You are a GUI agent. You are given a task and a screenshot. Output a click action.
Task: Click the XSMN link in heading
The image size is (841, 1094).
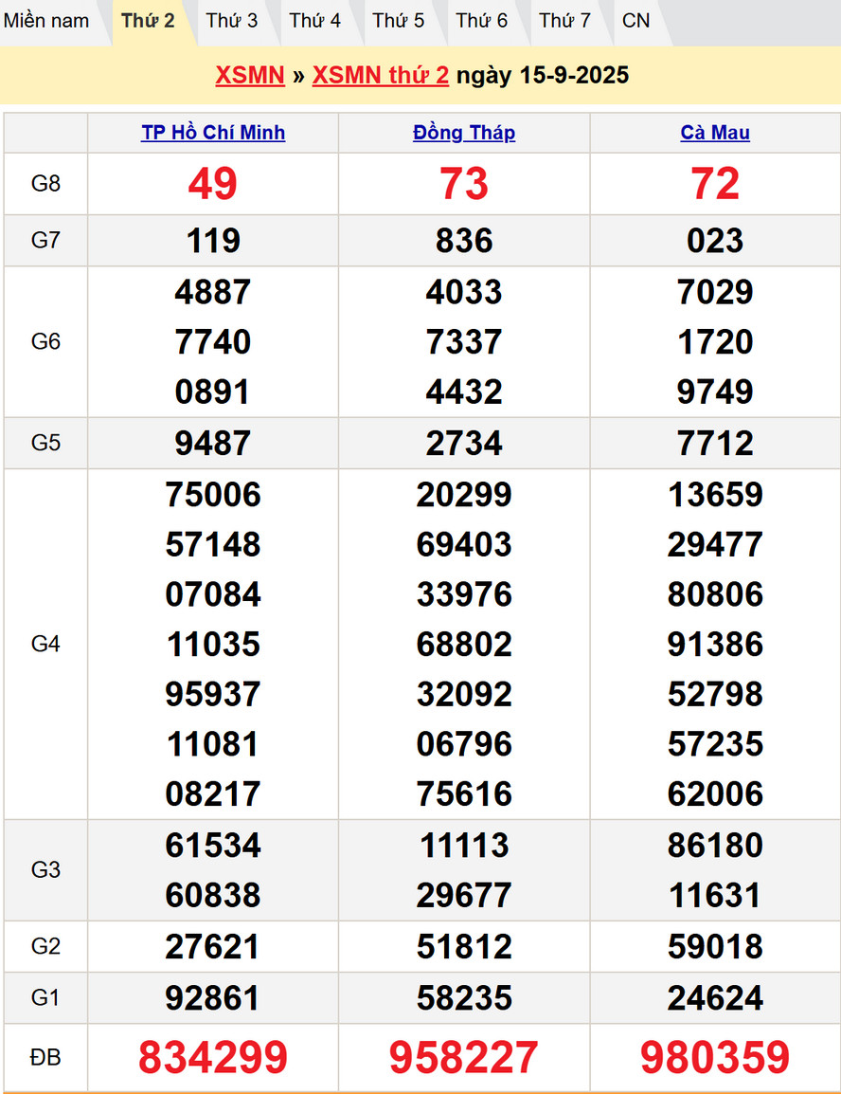pos(250,76)
